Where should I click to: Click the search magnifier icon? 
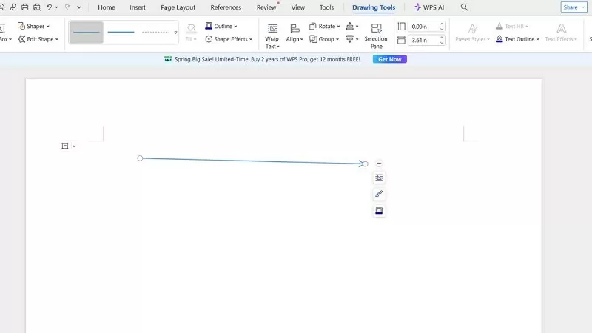click(464, 7)
